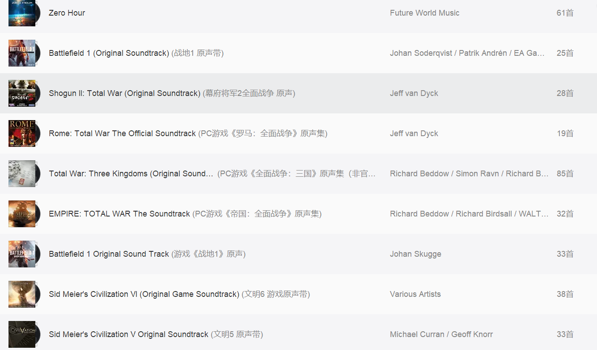Click the Civilization V album cover
This screenshot has height=350, width=597.
pos(22,334)
